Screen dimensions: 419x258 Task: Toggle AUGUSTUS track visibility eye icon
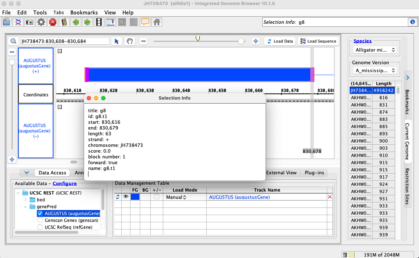pos(126,197)
